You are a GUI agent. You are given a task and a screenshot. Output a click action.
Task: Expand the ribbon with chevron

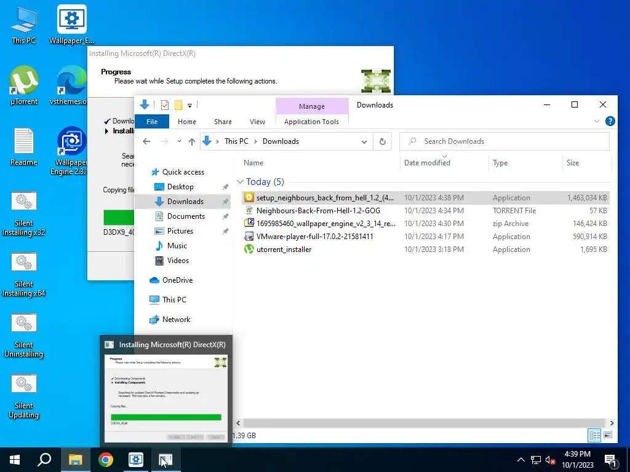pos(597,121)
